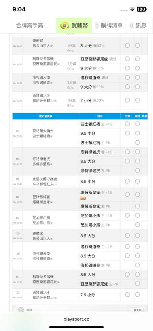Select 刪除 for 堪薩斯皇家 主 PK
The height and width of the screenshot is (331, 153).
pyautogui.click(x=137, y=206)
